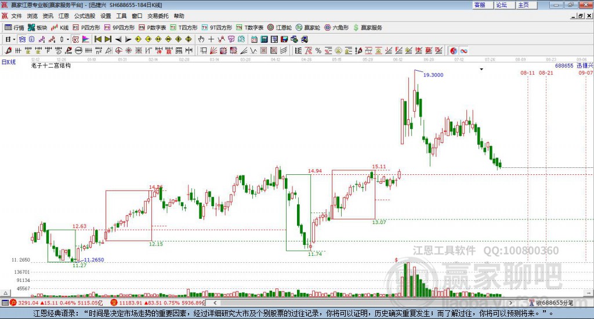Click the circular target crosshair tool icon
Image resolution: width=594 pixels, height=319 pixels.
118,50
